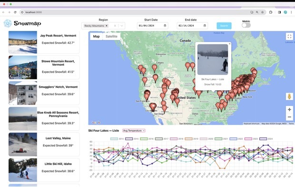Open the browser three-dot menu

(291, 12)
